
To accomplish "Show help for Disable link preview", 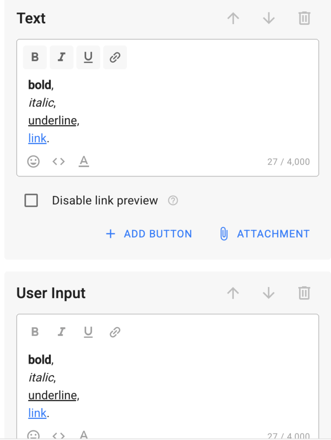I will 173,201.
